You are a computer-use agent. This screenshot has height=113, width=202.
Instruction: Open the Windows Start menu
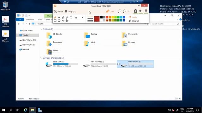[x=3, y=110]
